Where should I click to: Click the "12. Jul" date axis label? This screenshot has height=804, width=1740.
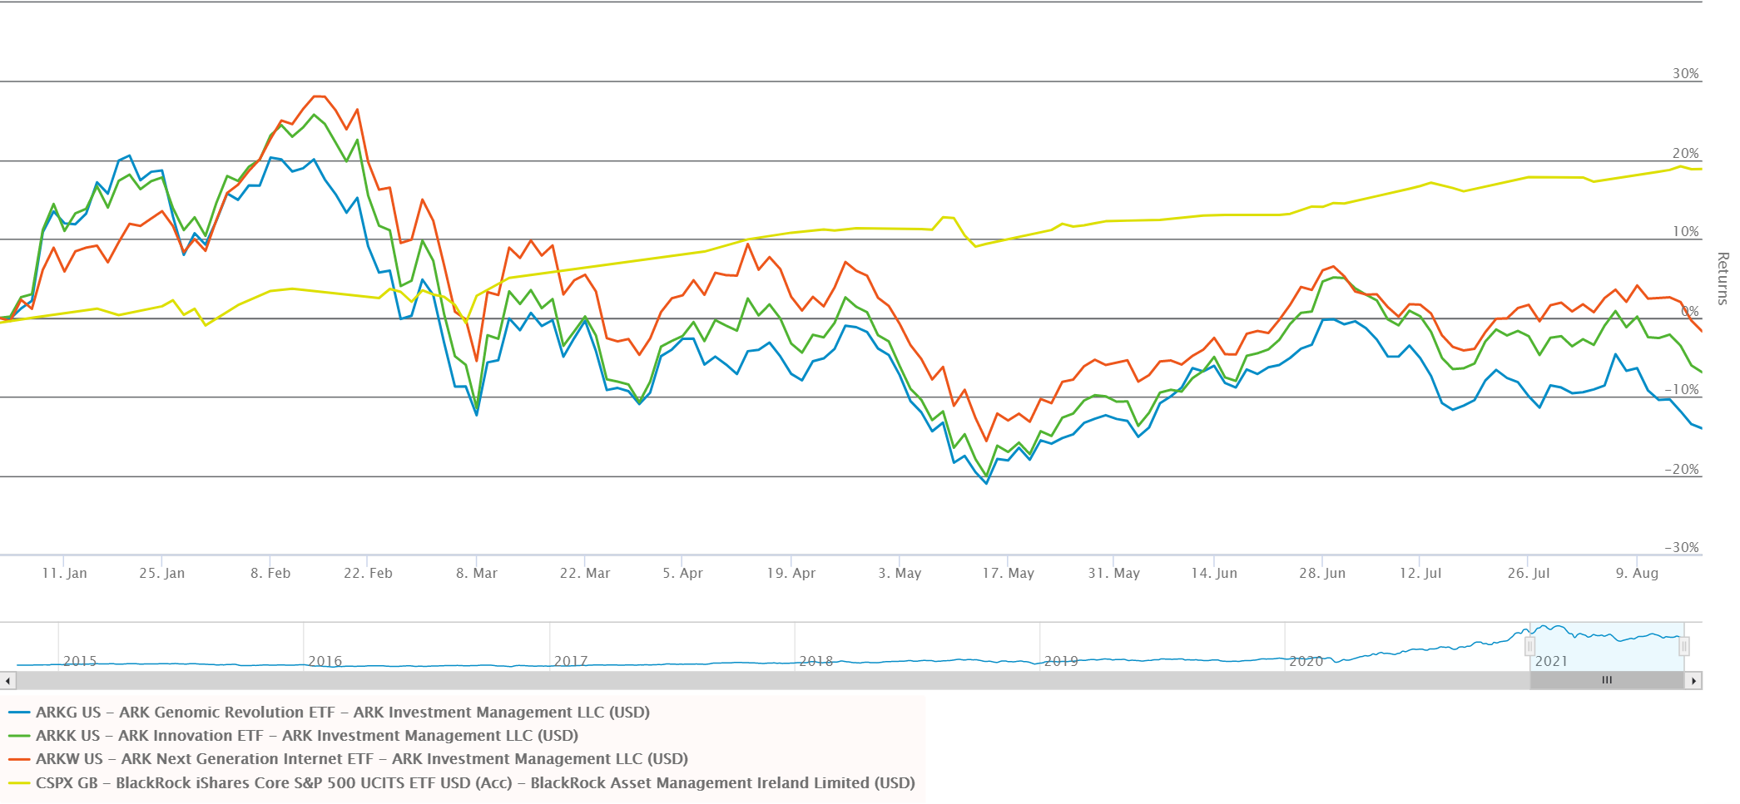(x=1420, y=574)
